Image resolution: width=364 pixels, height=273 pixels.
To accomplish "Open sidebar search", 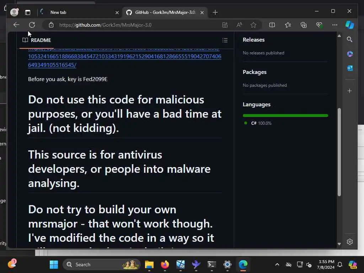I will (x=350, y=39).
